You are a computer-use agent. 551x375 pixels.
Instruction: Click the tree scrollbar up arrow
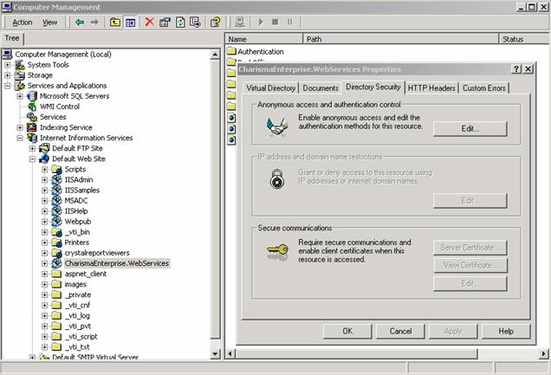pyautogui.click(x=215, y=55)
